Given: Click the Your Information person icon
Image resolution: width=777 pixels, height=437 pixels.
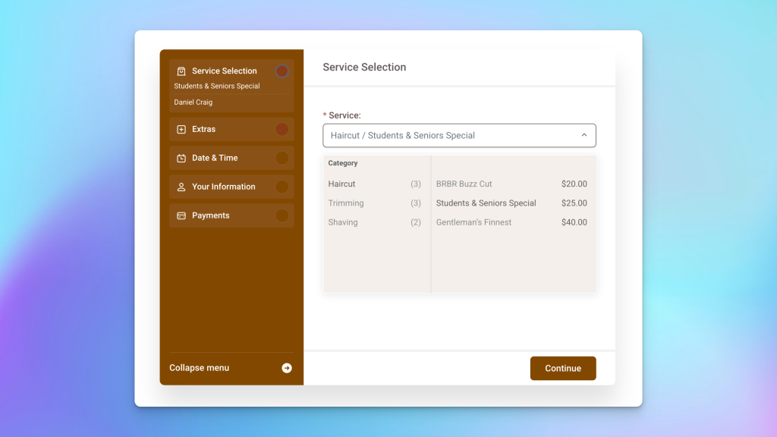Looking at the screenshot, I should 181,187.
